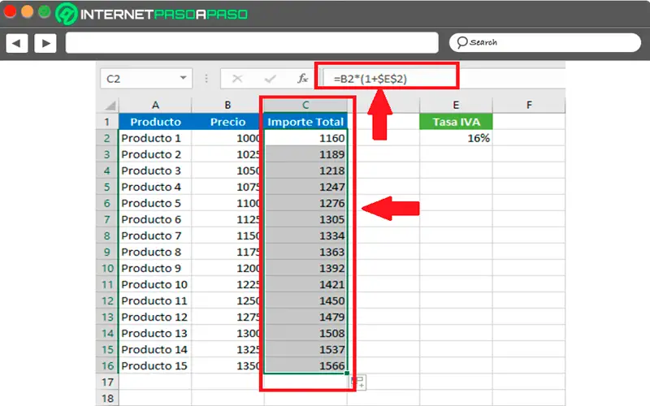Click the cell with value 1218
Screen dimensions: 650x406
(x=305, y=171)
